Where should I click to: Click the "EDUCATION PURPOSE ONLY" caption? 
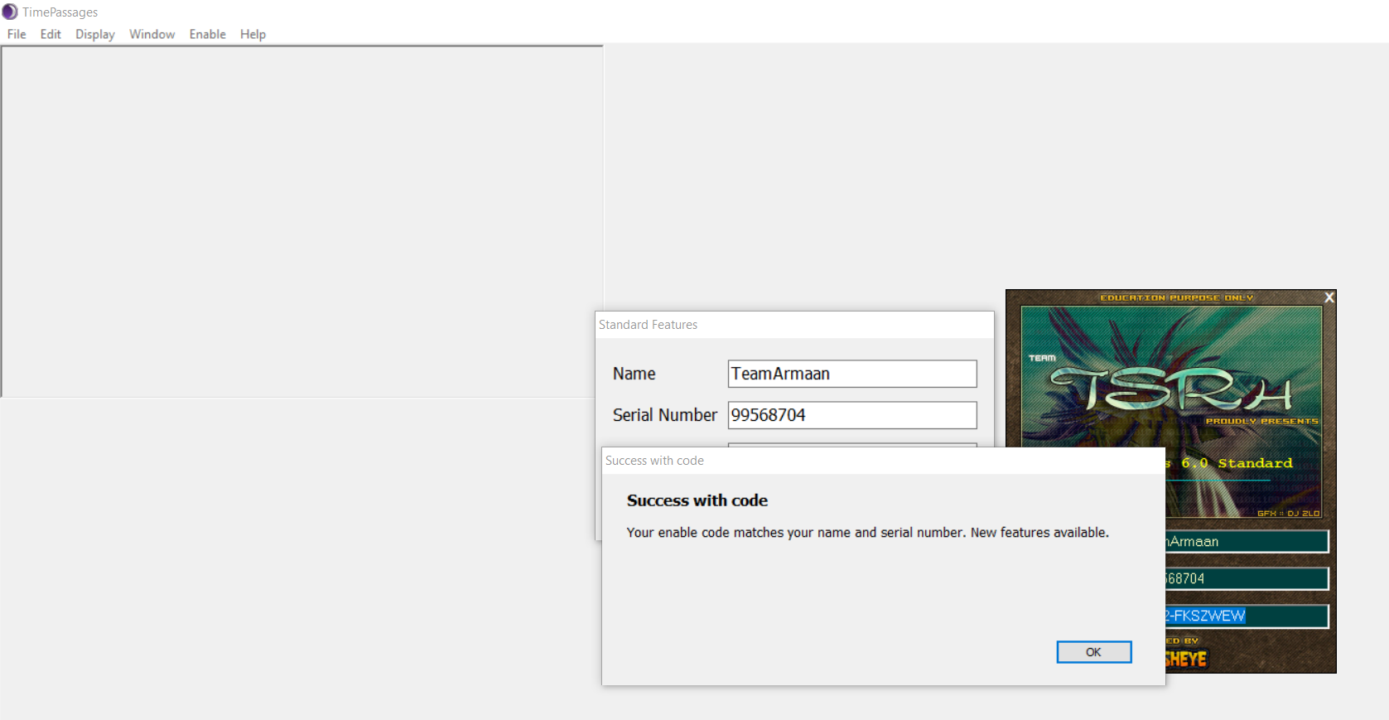(x=1176, y=297)
